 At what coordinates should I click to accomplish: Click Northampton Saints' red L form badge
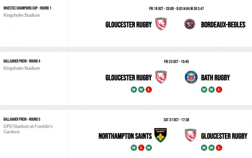pos(141,148)
